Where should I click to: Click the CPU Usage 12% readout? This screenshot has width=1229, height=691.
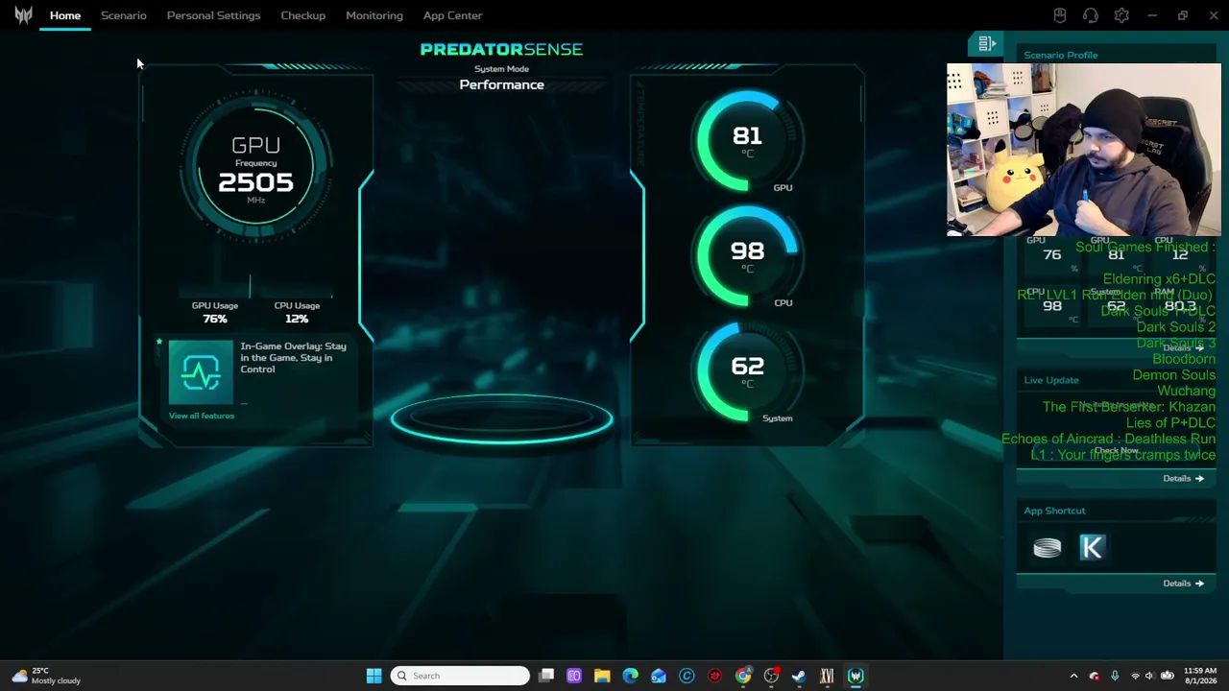(x=297, y=312)
